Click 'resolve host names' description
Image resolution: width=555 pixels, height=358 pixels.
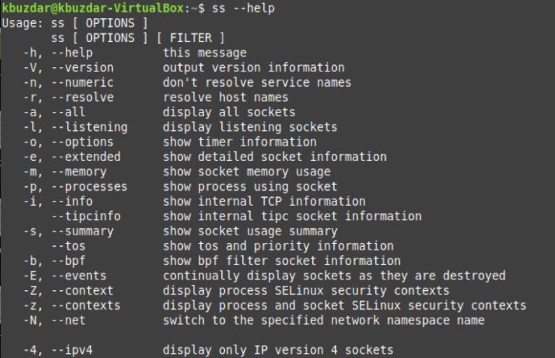click(225, 97)
